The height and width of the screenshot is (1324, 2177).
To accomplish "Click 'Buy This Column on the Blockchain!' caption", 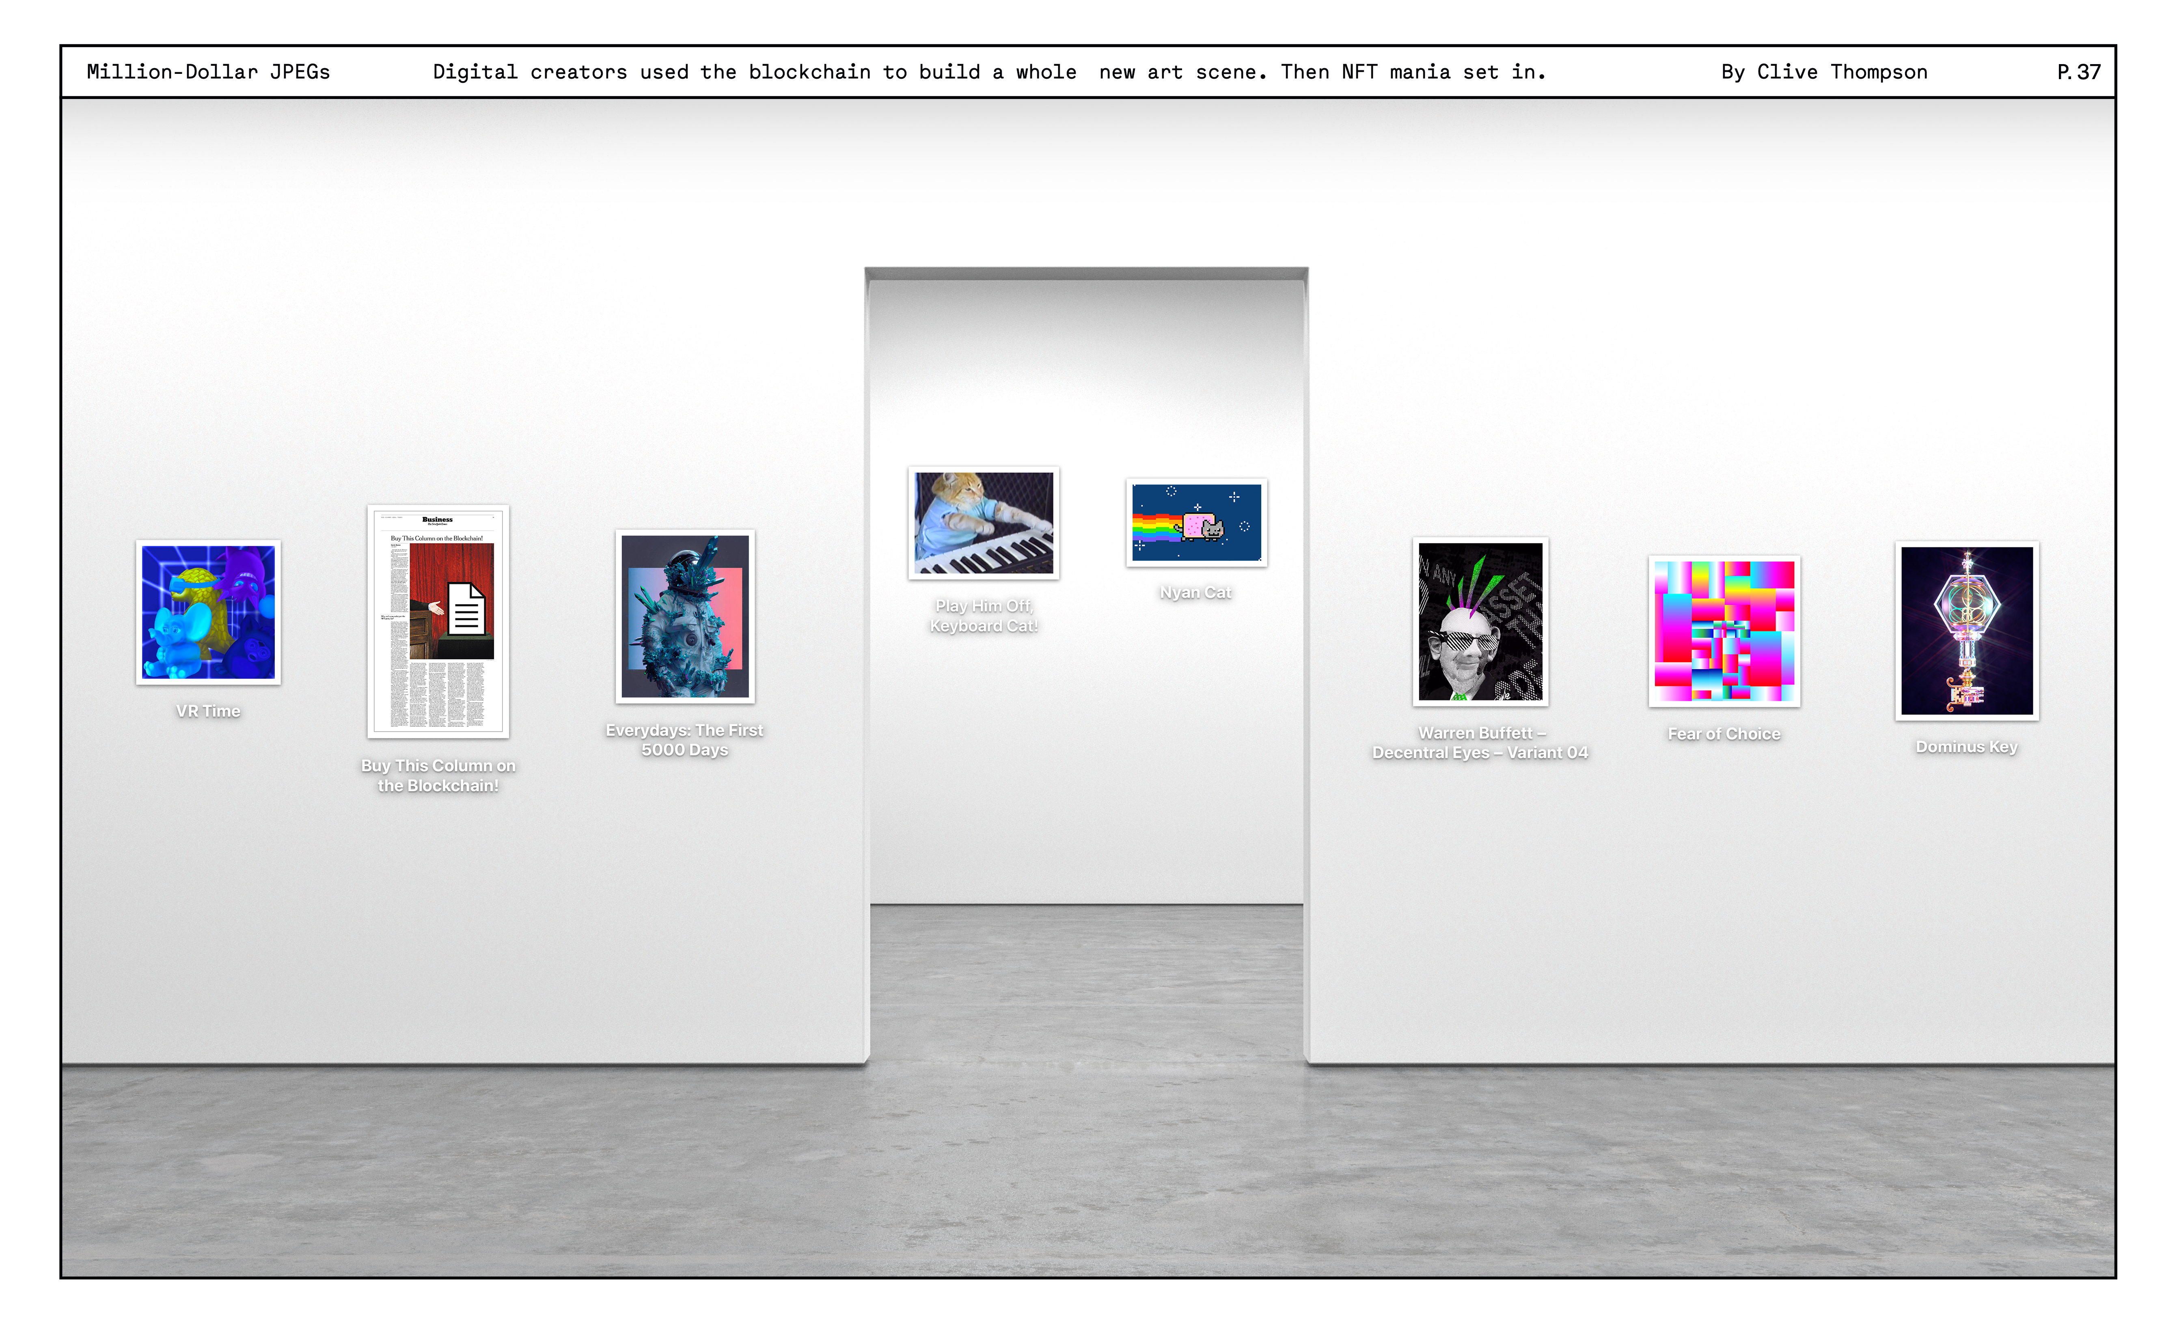I will click(x=438, y=775).
